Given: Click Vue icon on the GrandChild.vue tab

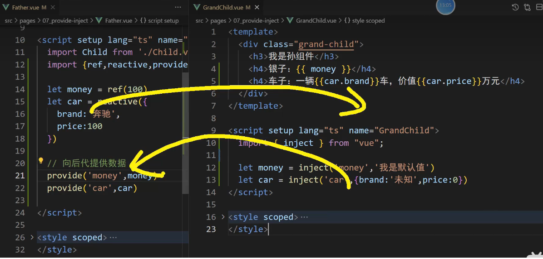Looking at the screenshot, I should pos(197,7).
